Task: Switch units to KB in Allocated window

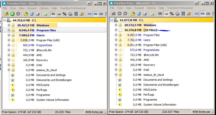Action: [x=197, y=14]
